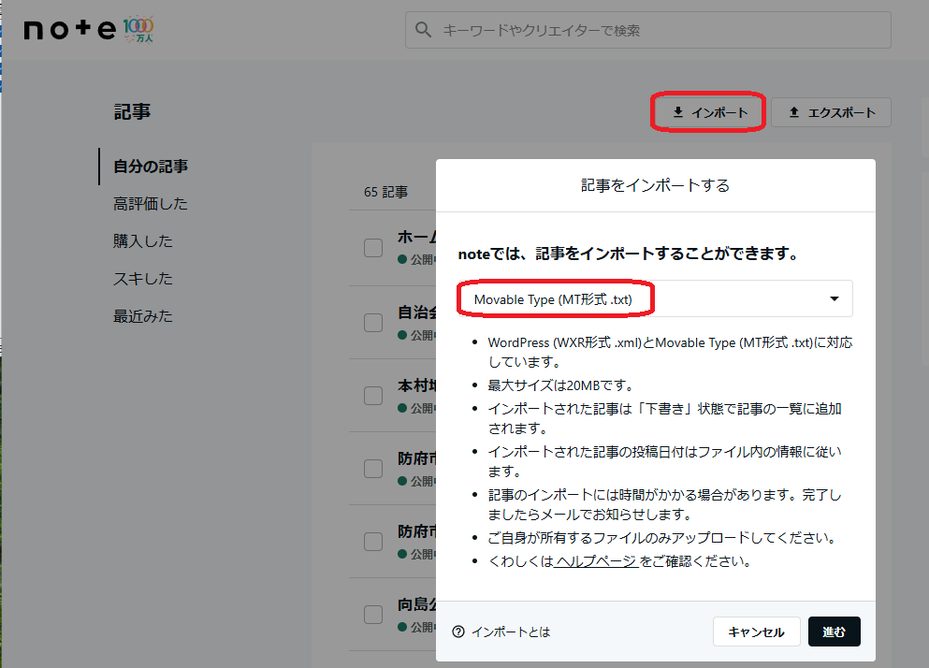This screenshot has width=929, height=668.
Task: Select スキした in sidebar
Action: [143, 279]
